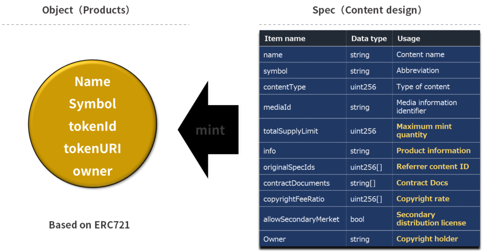The width and height of the screenshot is (495, 251).
Task: Click the Object (Products) heading
Action: [x=86, y=10]
